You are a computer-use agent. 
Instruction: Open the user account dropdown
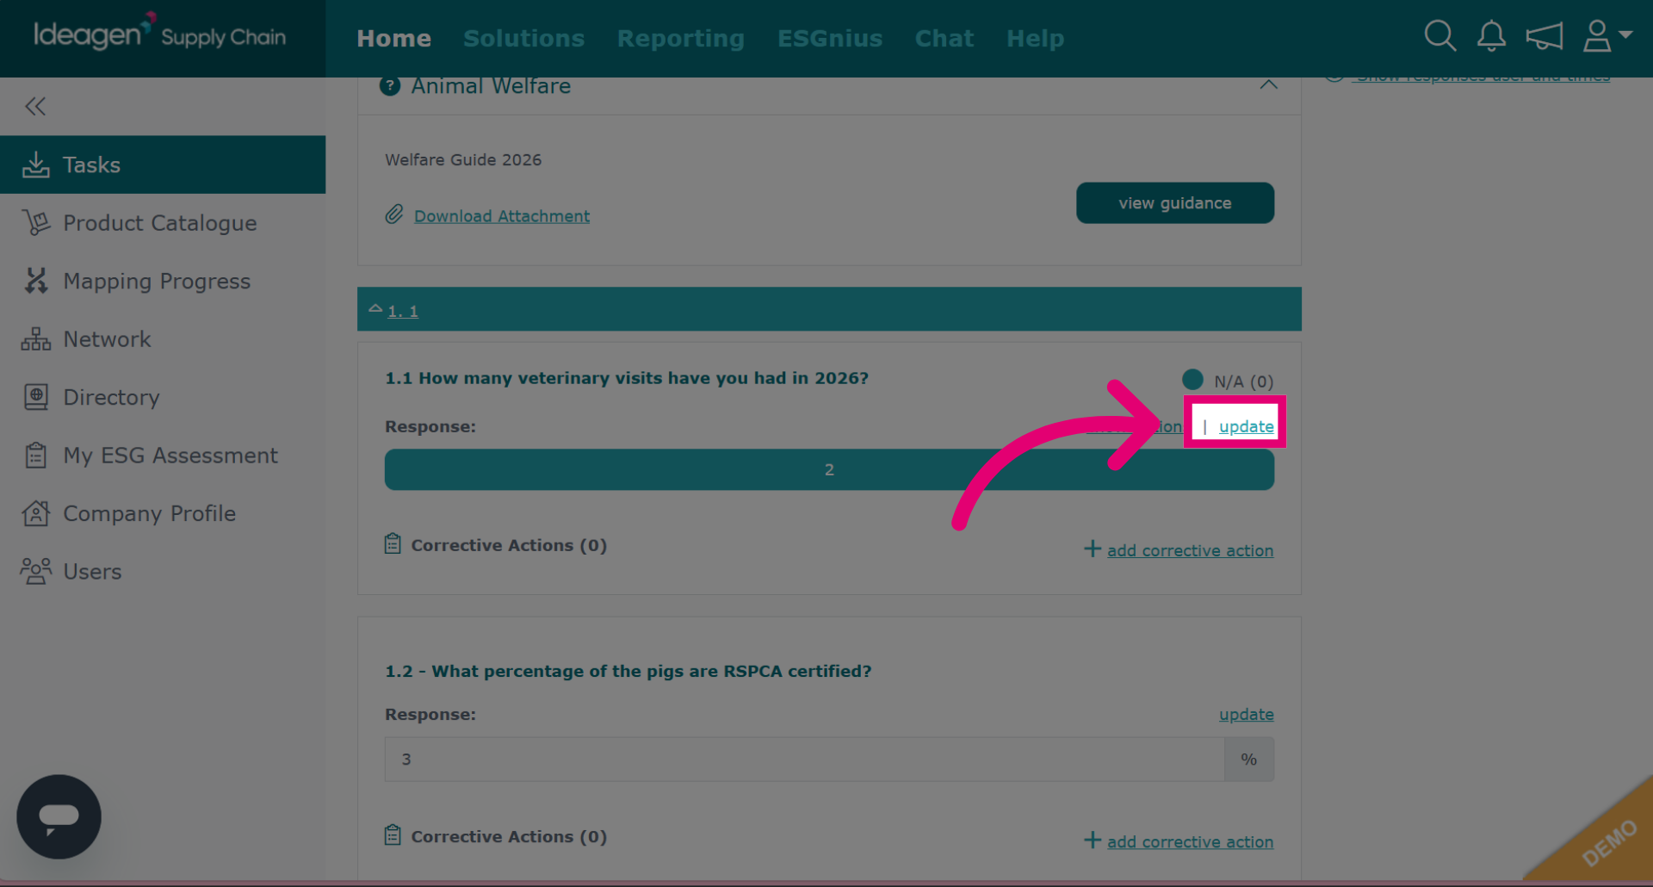pyautogui.click(x=1607, y=36)
